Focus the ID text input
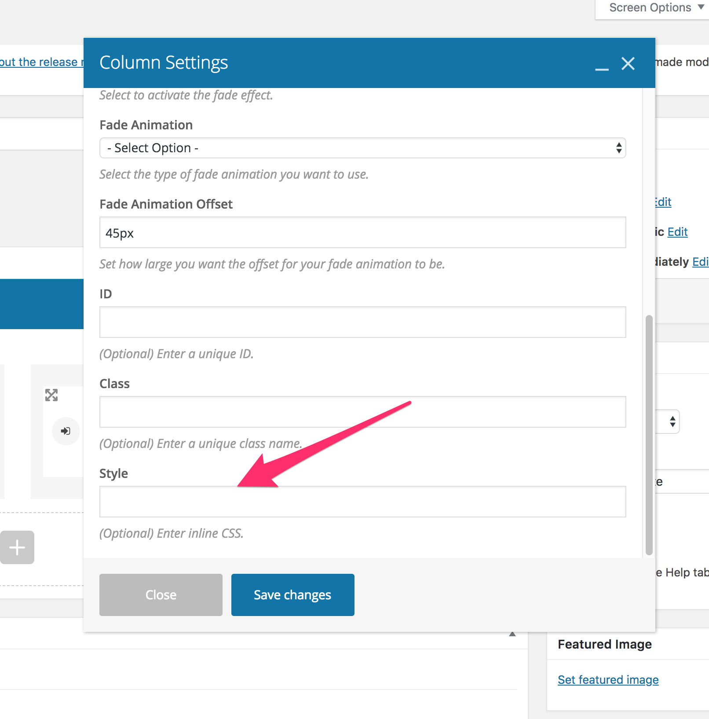The width and height of the screenshot is (709, 719). 362,323
